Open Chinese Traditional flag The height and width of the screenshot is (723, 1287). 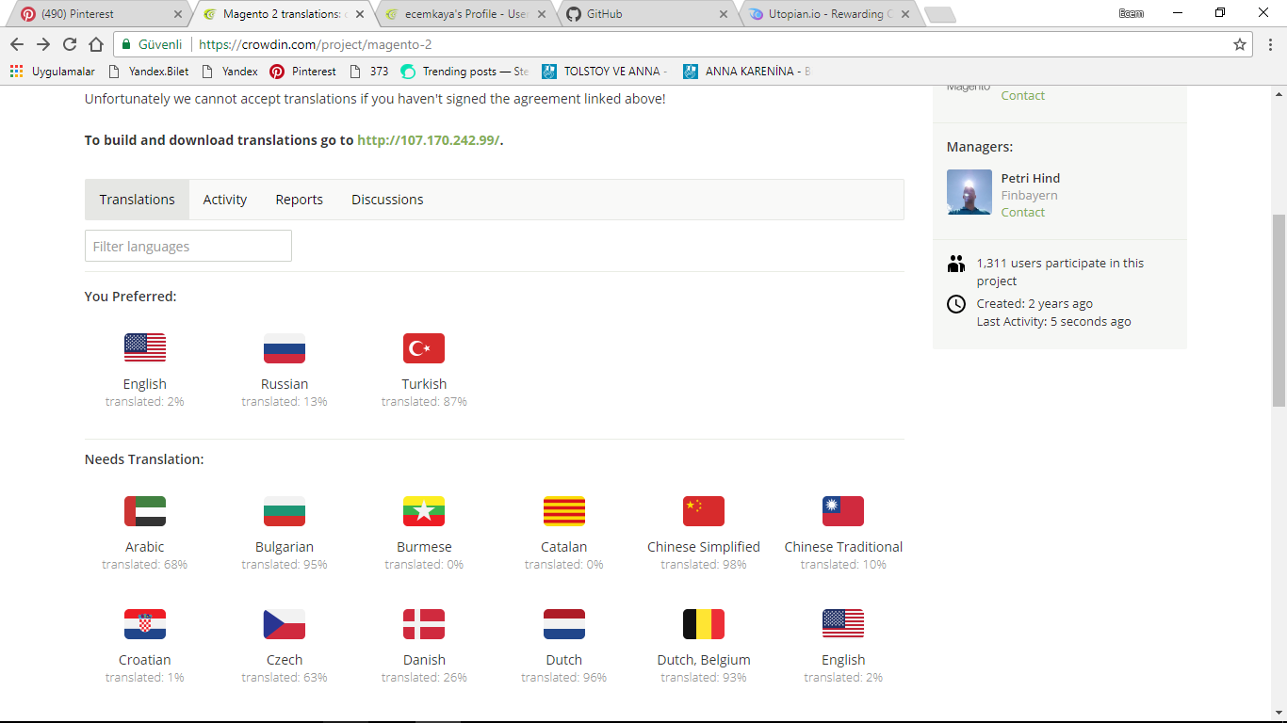pos(843,511)
